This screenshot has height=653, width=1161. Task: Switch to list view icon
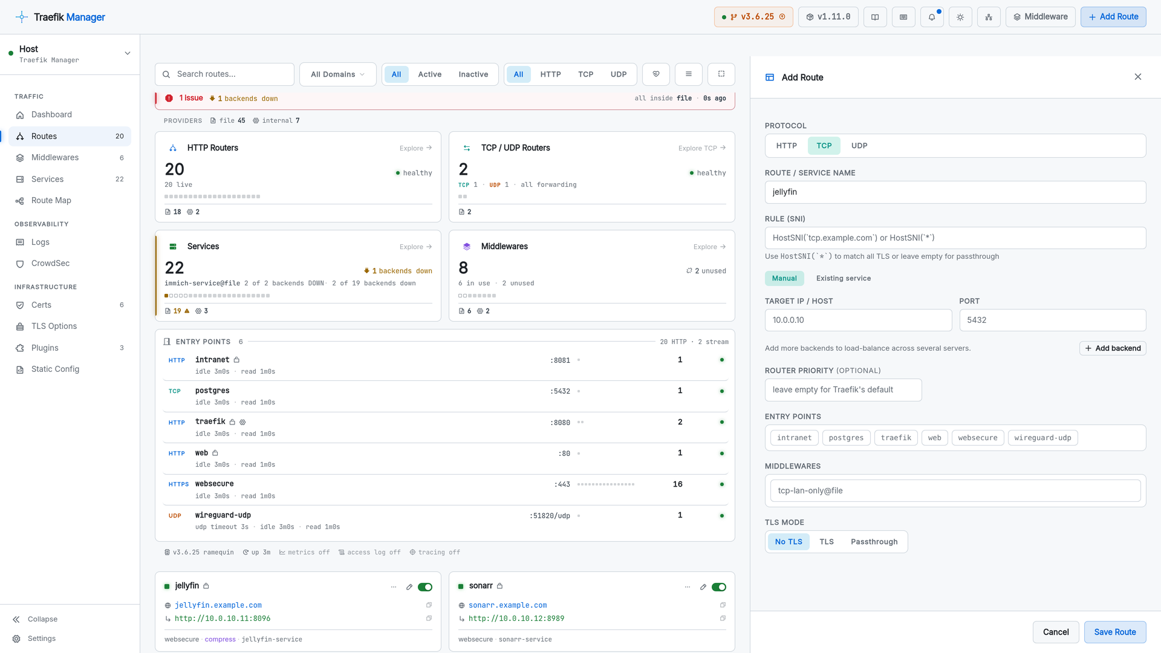(689, 74)
